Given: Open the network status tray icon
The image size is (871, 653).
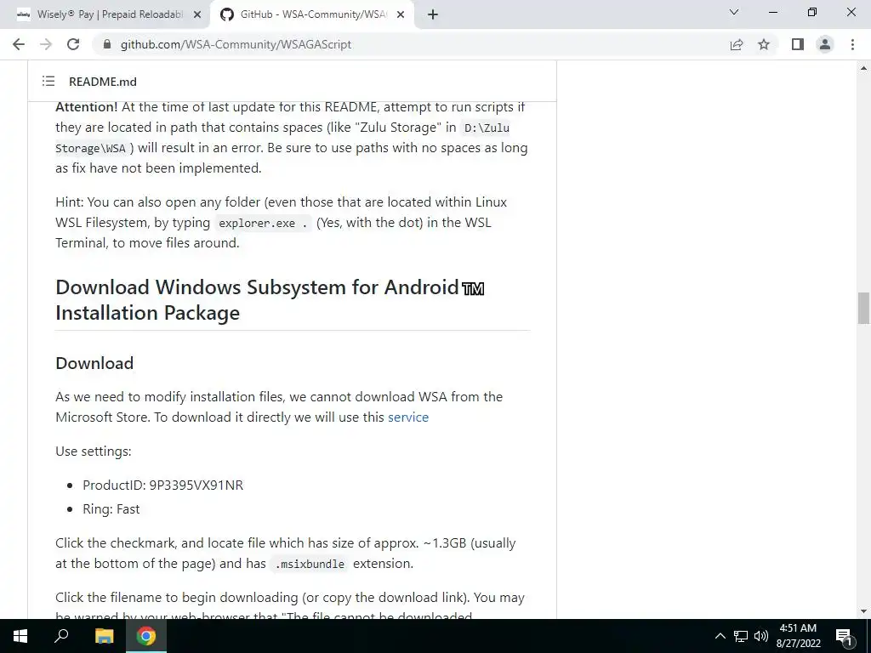Looking at the screenshot, I should click(x=741, y=636).
